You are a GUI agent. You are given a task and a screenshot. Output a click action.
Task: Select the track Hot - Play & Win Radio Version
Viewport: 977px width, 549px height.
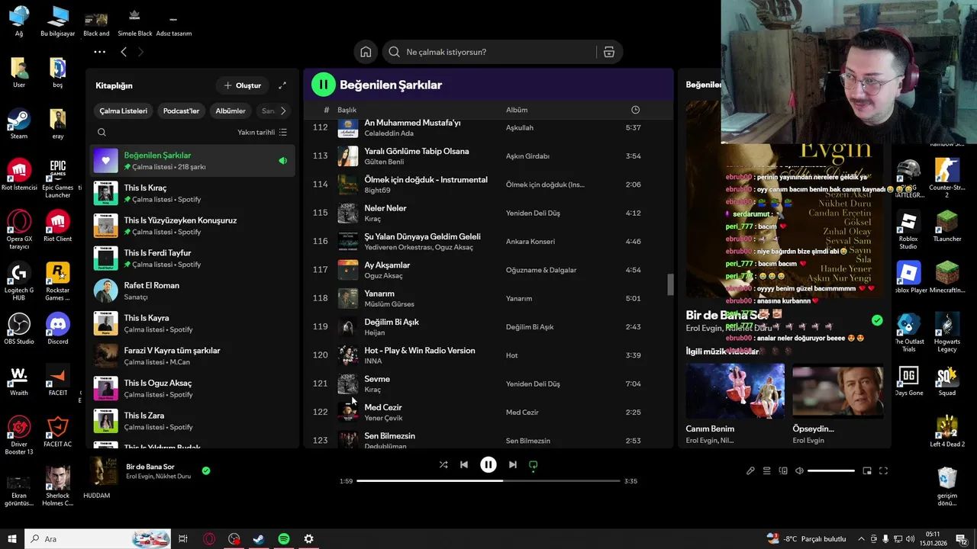420,351
